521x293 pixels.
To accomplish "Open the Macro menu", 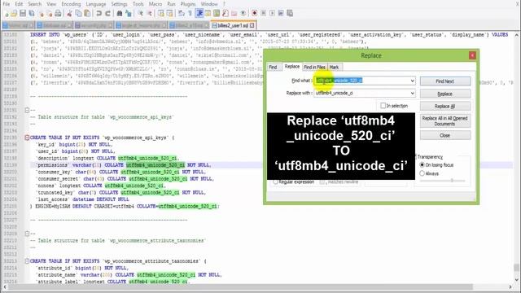I will [155, 4].
